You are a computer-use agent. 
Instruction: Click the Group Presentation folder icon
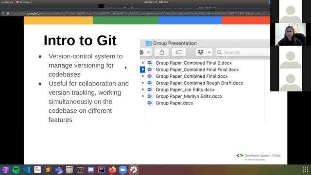[x=148, y=43]
